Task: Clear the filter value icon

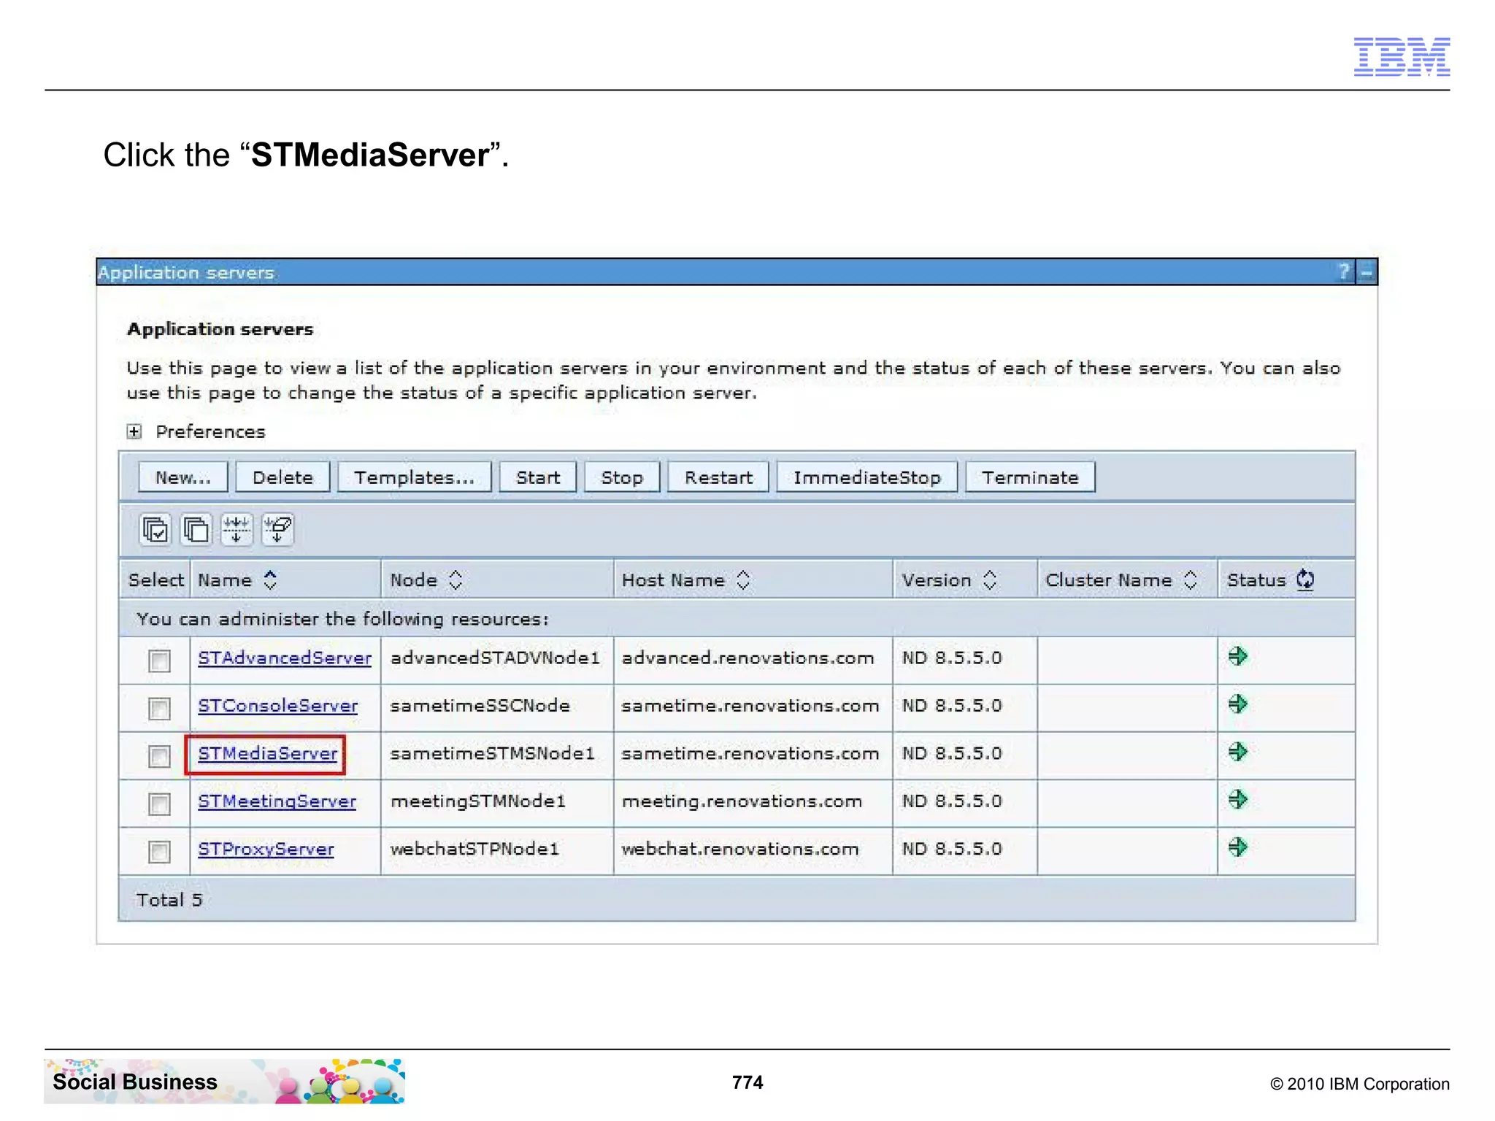Action: pos(277,529)
